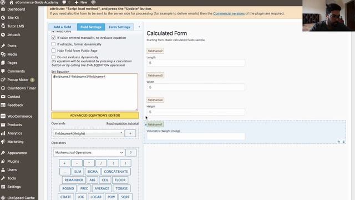
Task: Insert the multiplication operator button
Action: coord(89,163)
